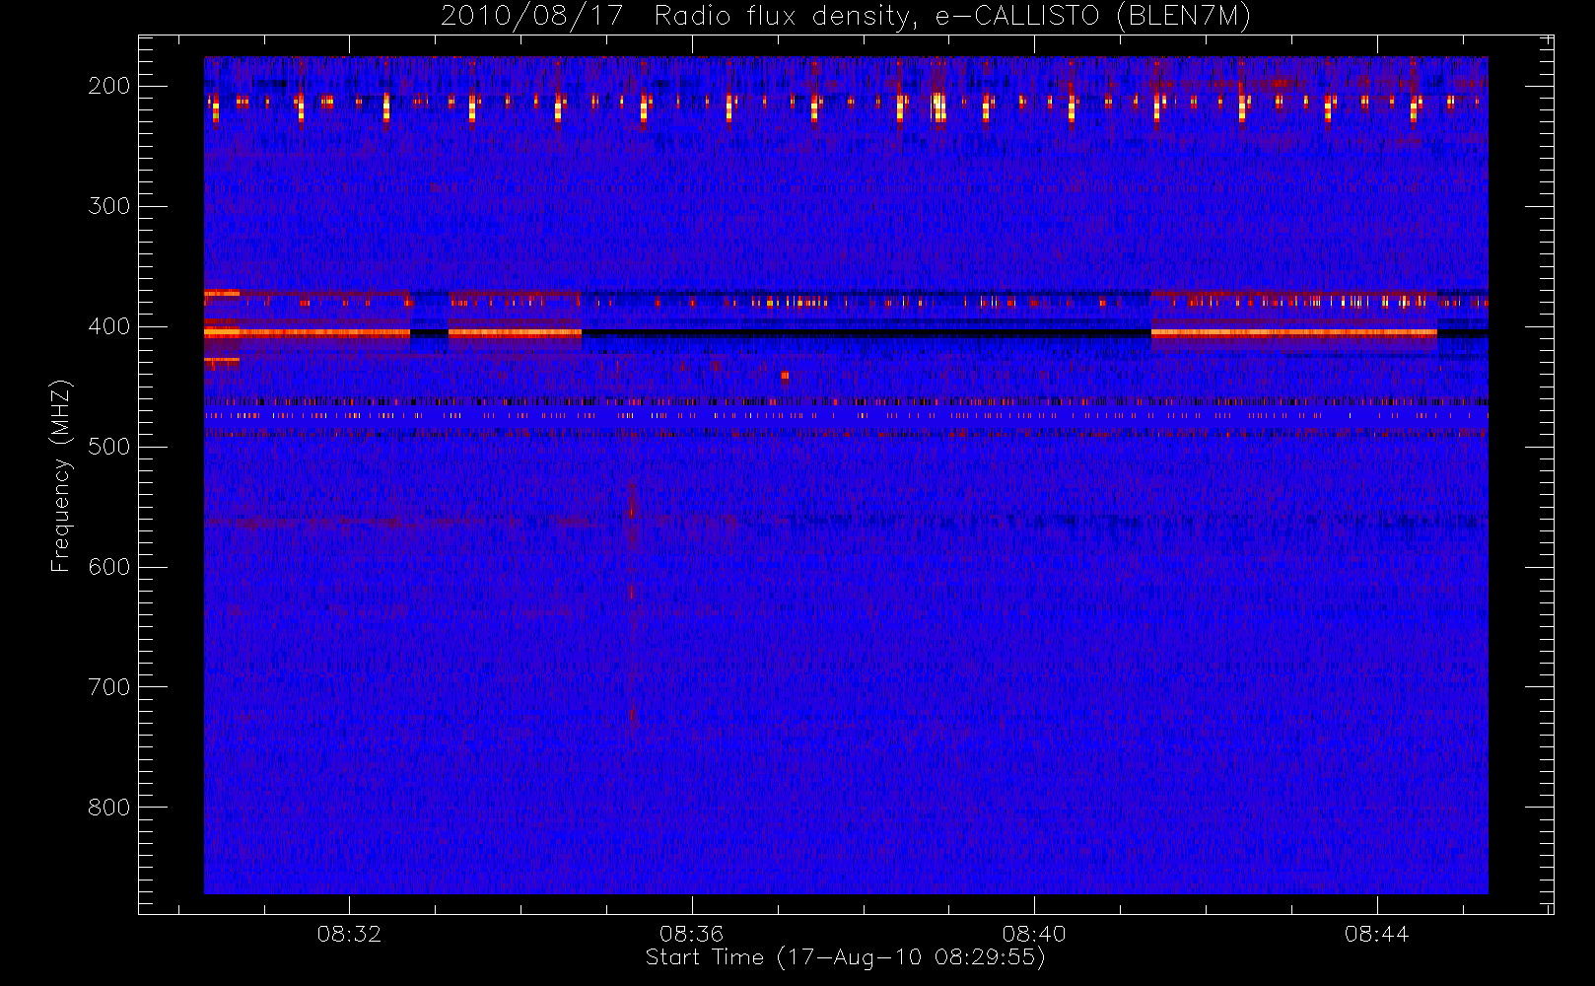Click the 'Start Time (17-Aug-10 08:29:55)' label
Image resolution: width=1595 pixels, height=986 pixels.
click(845, 957)
